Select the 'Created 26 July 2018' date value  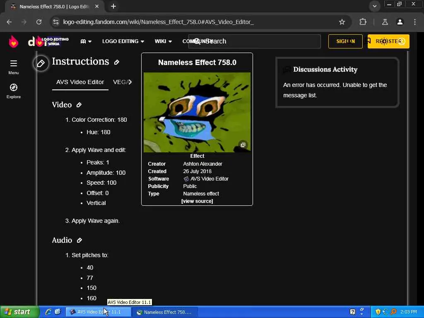pos(197,171)
